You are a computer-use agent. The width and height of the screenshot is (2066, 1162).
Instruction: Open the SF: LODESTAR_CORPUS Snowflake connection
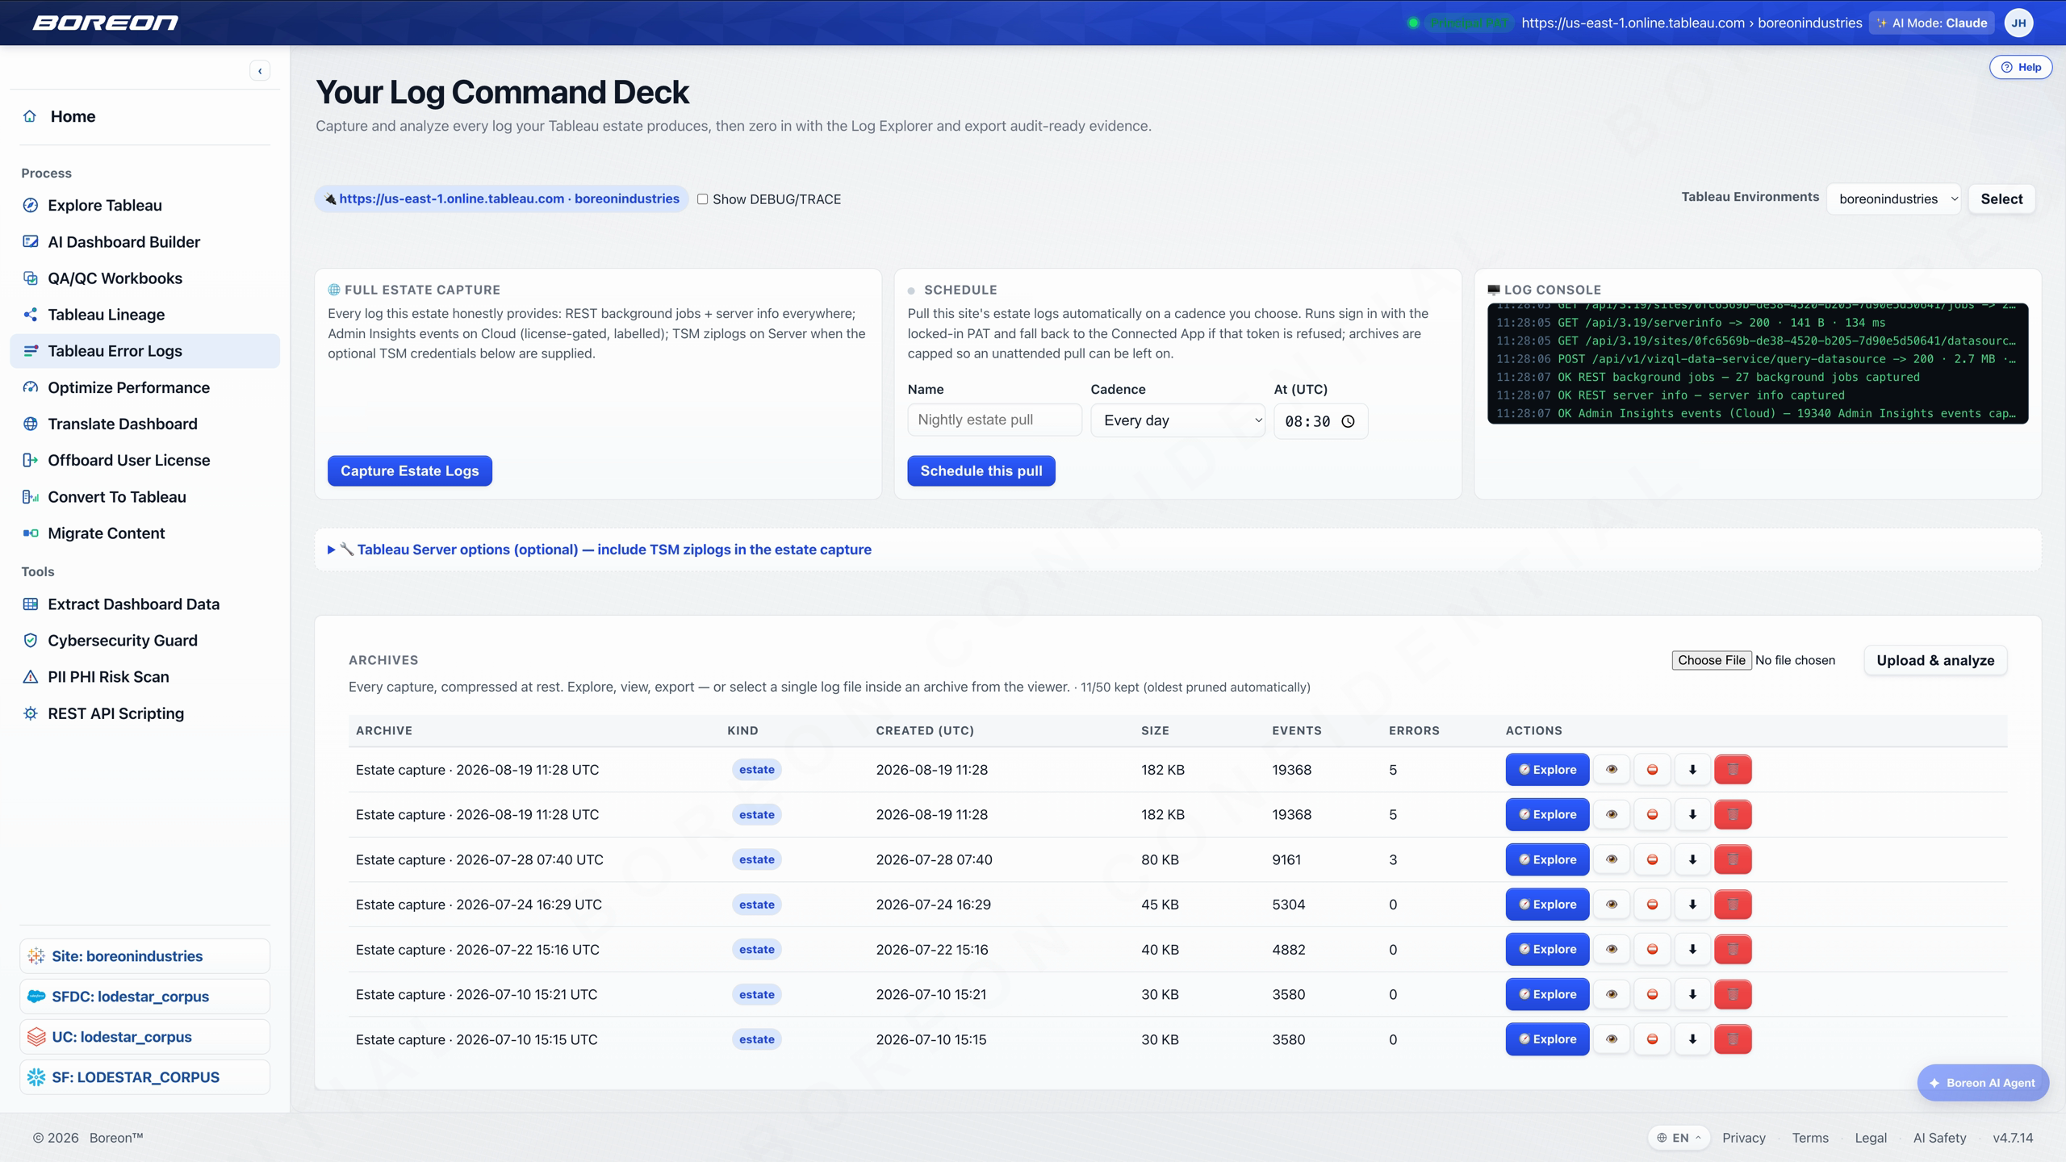144,1077
